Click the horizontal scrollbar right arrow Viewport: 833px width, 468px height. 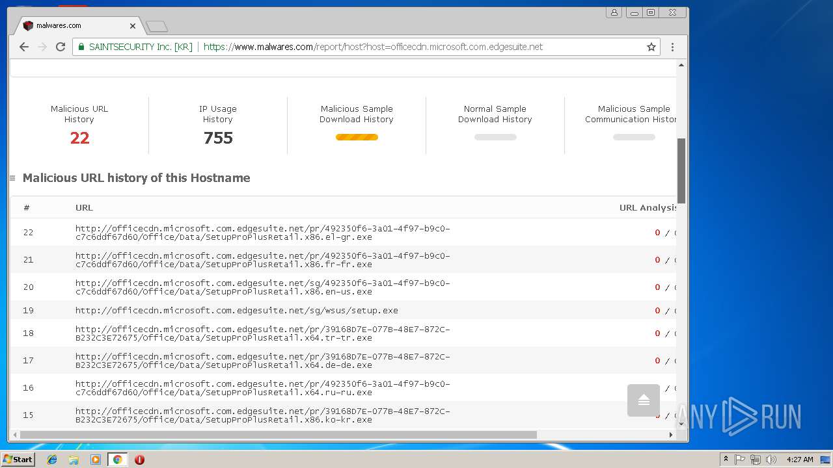coord(672,435)
